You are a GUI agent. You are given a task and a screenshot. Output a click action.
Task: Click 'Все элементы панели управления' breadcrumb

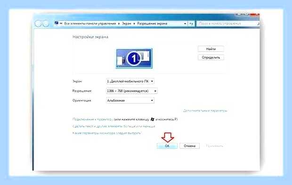[x=90, y=24]
